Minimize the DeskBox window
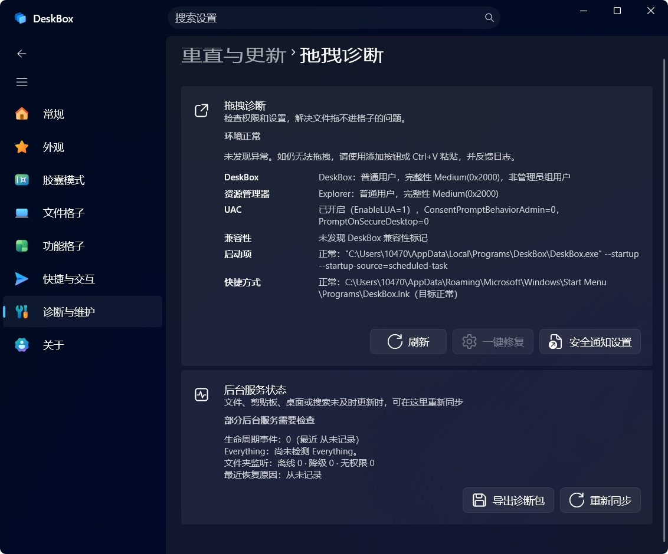The height and width of the screenshot is (554, 668). point(584,11)
